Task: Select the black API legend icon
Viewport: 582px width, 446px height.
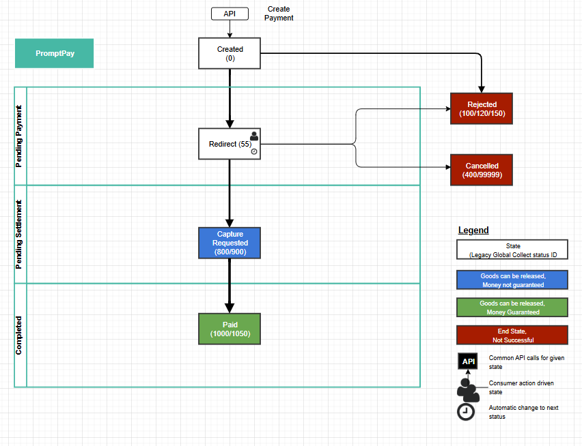Action: pos(468,361)
